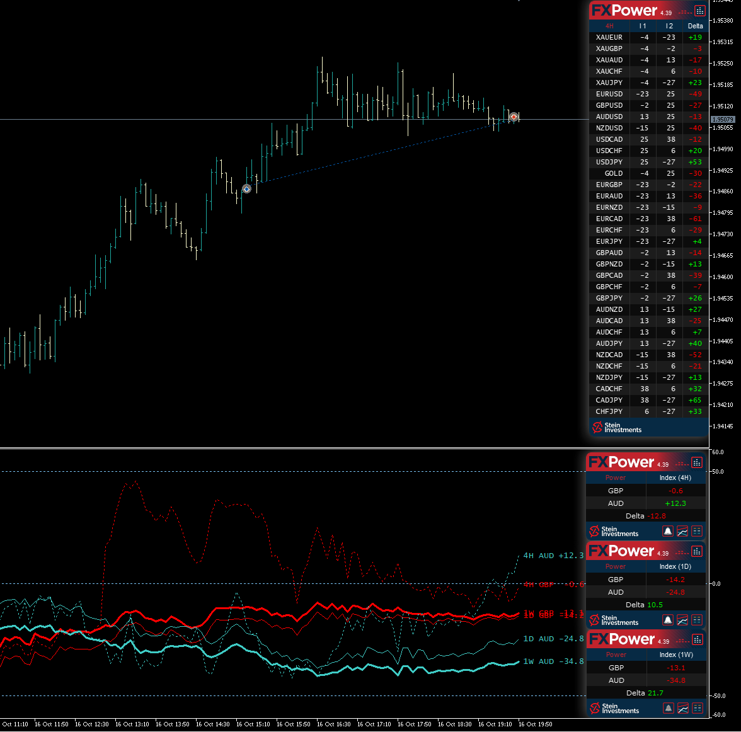This screenshot has width=741, height=732.
Task: Click the Index (1D) header label
Action: (x=675, y=566)
